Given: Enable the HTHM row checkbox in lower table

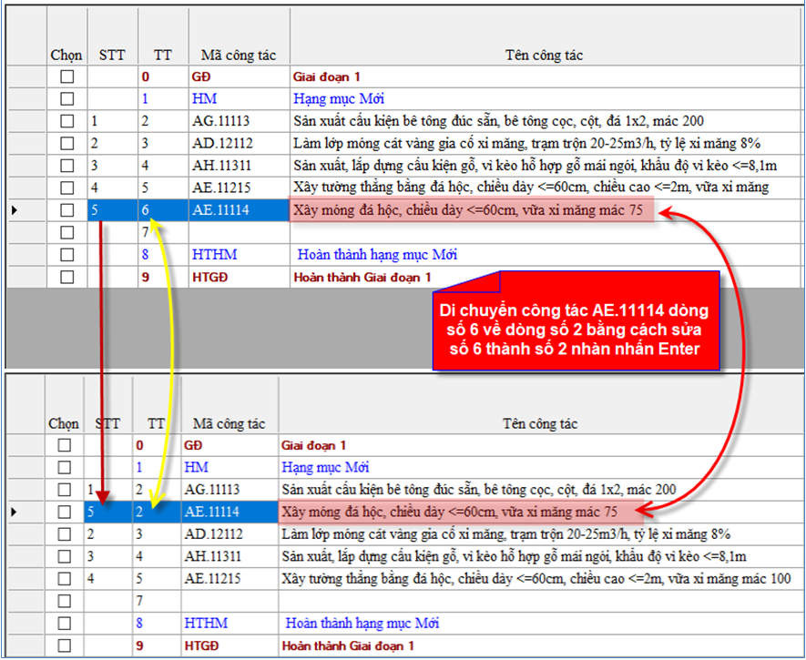Looking at the screenshot, I should (x=64, y=624).
